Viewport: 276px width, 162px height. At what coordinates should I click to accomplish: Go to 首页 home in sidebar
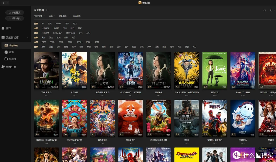click(x=8, y=28)
